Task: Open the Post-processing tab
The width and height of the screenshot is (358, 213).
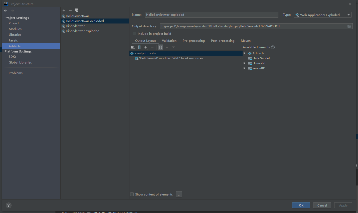Action: (x=223, y=41)
